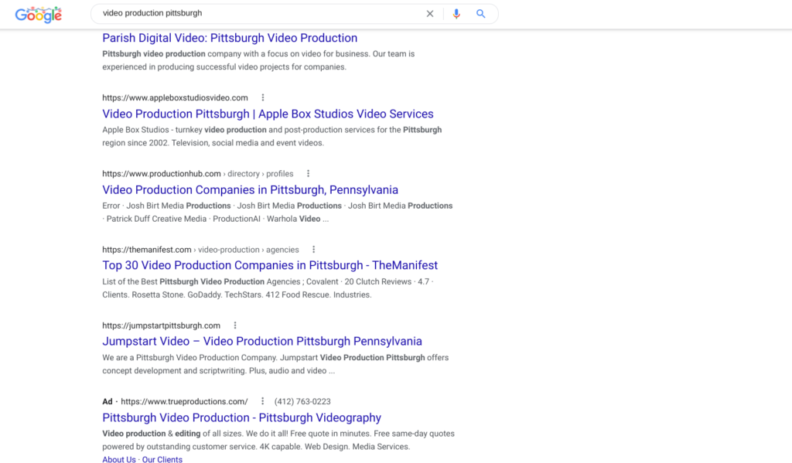Click the Google logo
792x463 pixels.
coord(38,14)
